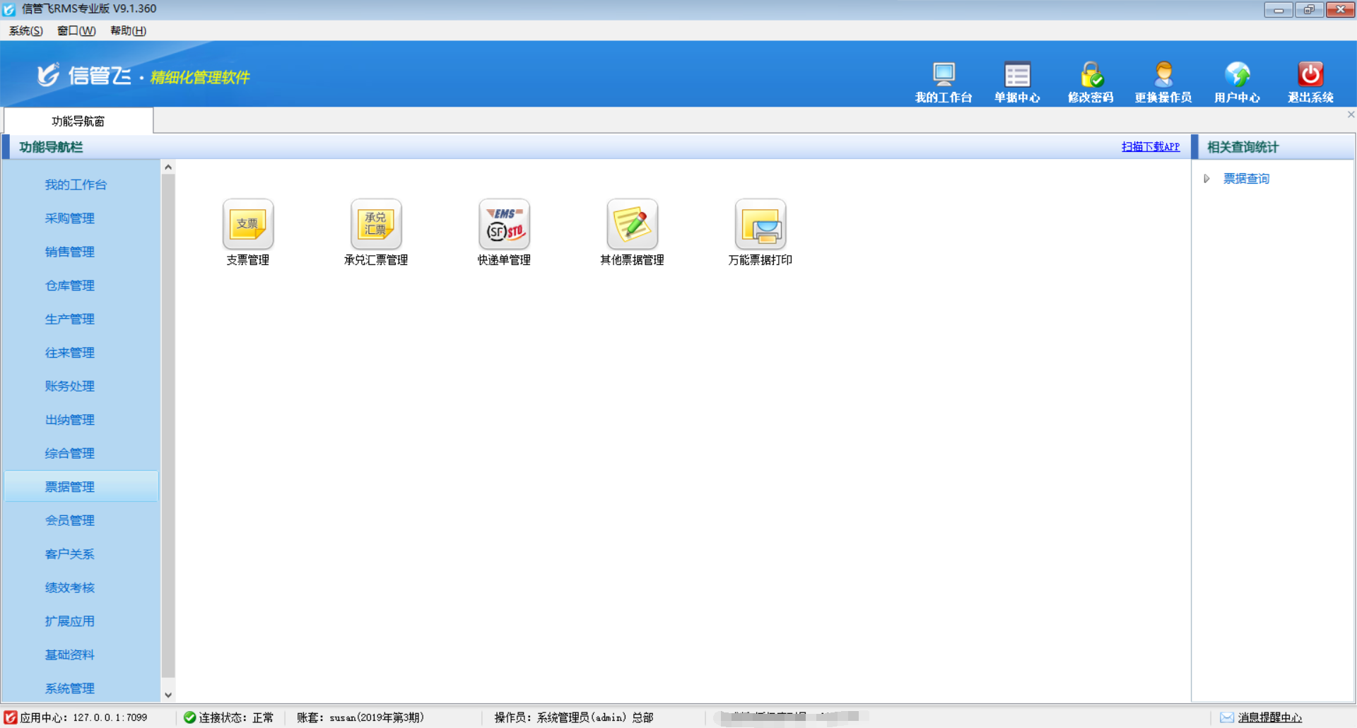
Task: Open 消息提醒中心 in the status bar
Action: coord(1269,717)
